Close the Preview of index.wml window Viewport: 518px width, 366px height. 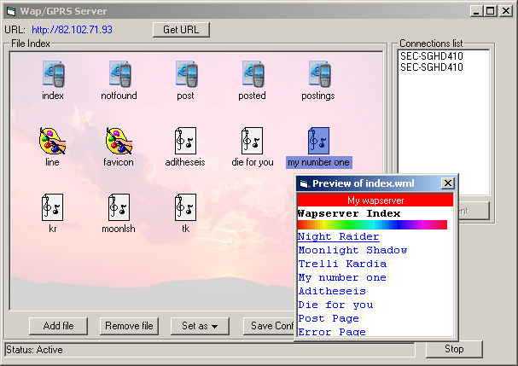click(447, 183)
